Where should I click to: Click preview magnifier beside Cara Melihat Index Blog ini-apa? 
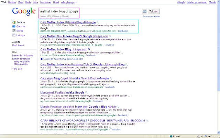tap(89, 49)
